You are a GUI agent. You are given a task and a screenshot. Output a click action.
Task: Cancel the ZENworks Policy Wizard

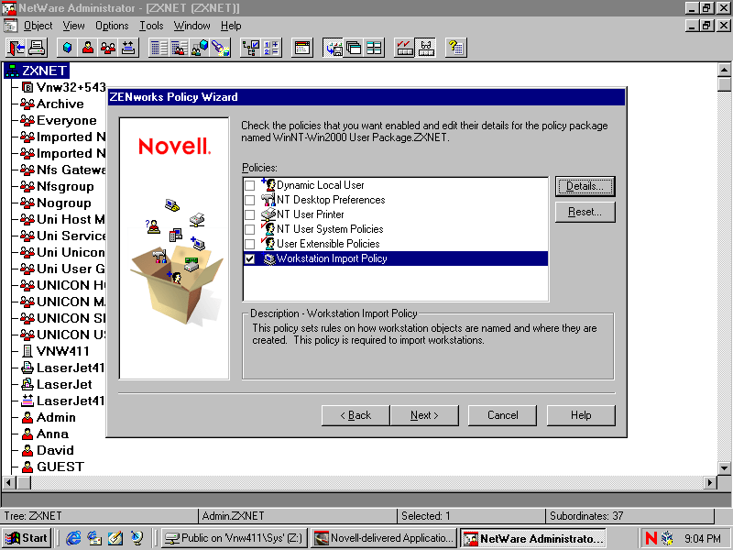coord(502,415)
